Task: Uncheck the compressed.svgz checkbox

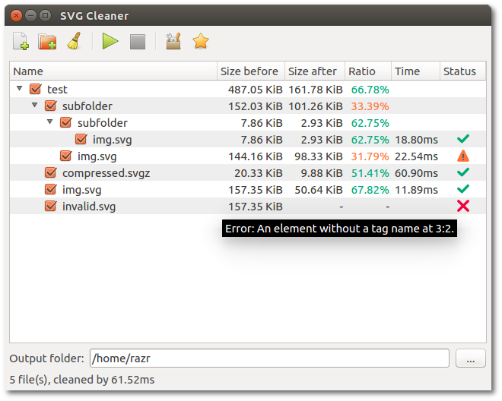Action: pyautogui.click(x=51, y=172)
